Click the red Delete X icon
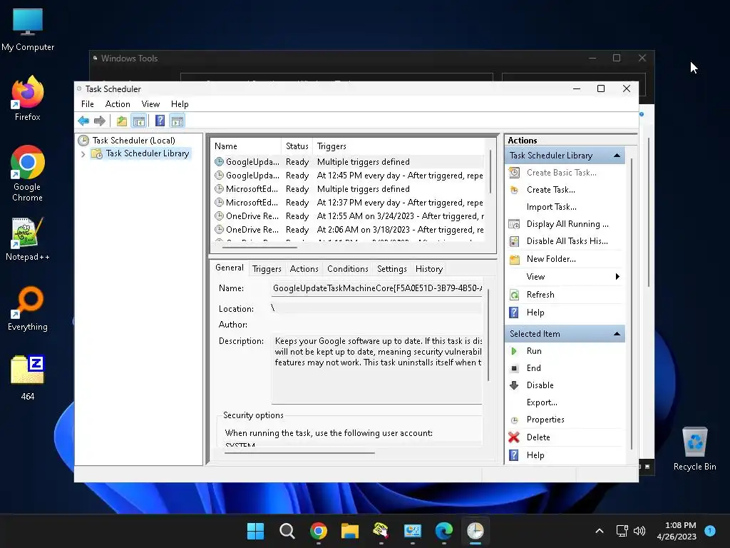The height and width of the screenshot is (548, 730). coord(514,437)
